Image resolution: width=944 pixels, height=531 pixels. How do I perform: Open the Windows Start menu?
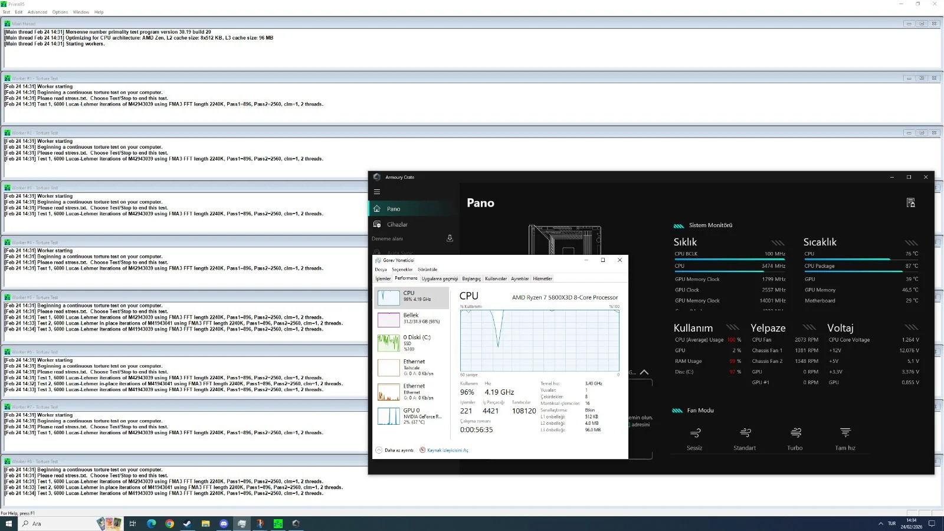[x=9, y=523]
